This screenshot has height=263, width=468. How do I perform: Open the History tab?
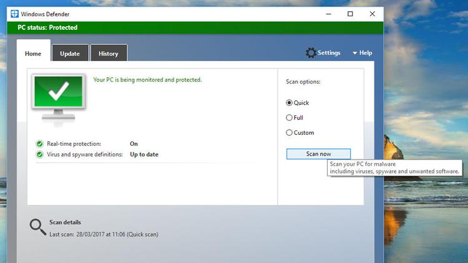[108, 54]
